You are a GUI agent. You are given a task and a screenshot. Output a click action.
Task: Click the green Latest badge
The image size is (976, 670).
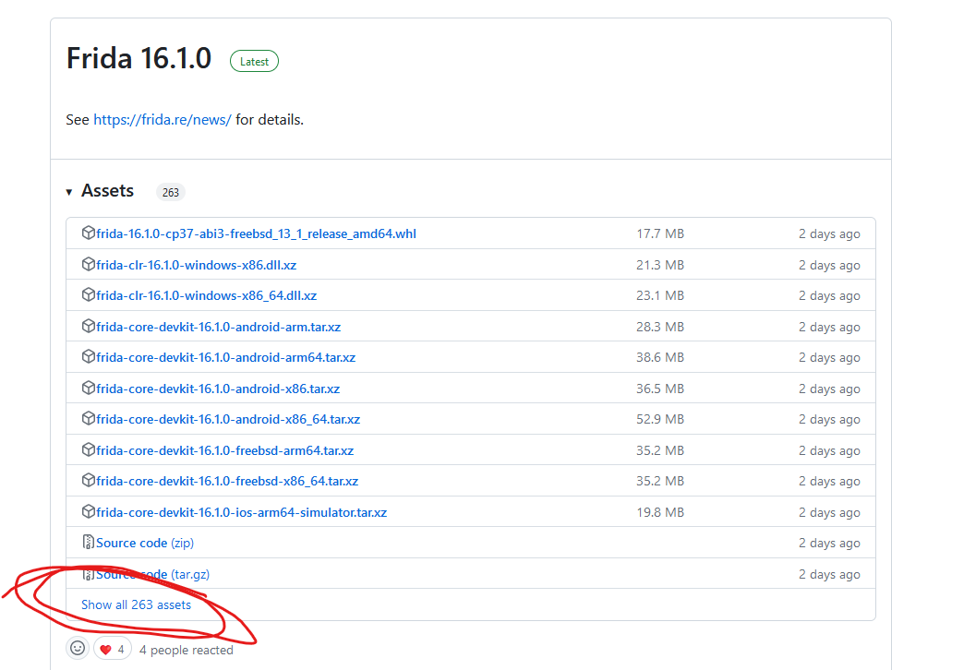pos(254,62)
